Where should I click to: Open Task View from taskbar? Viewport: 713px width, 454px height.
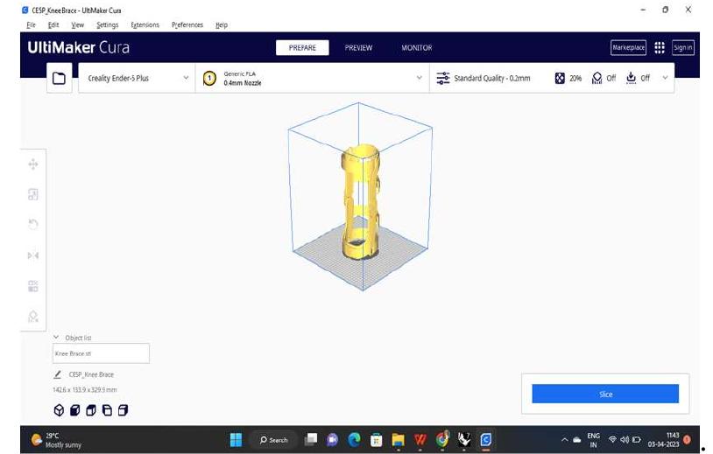pyautogui.click(x=311, y=439)
